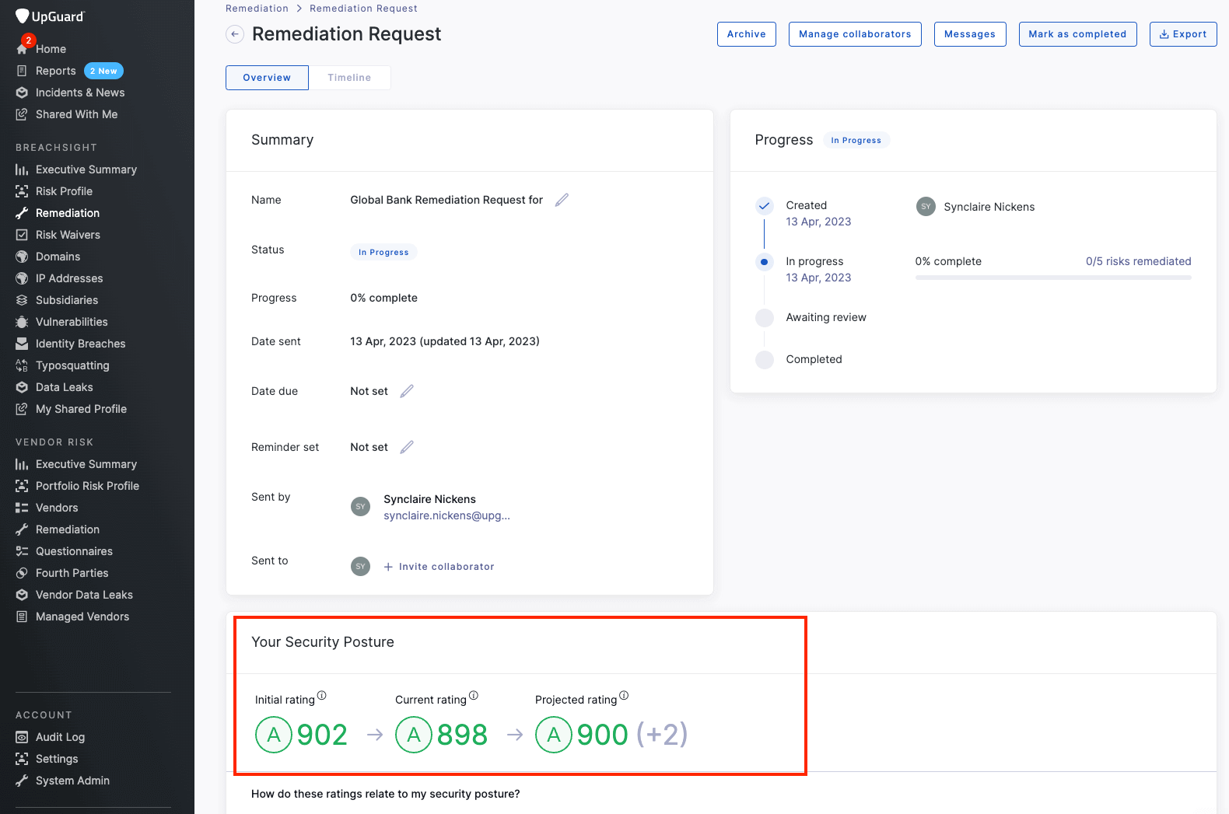Click the Reports document icon

coord(22,71)
